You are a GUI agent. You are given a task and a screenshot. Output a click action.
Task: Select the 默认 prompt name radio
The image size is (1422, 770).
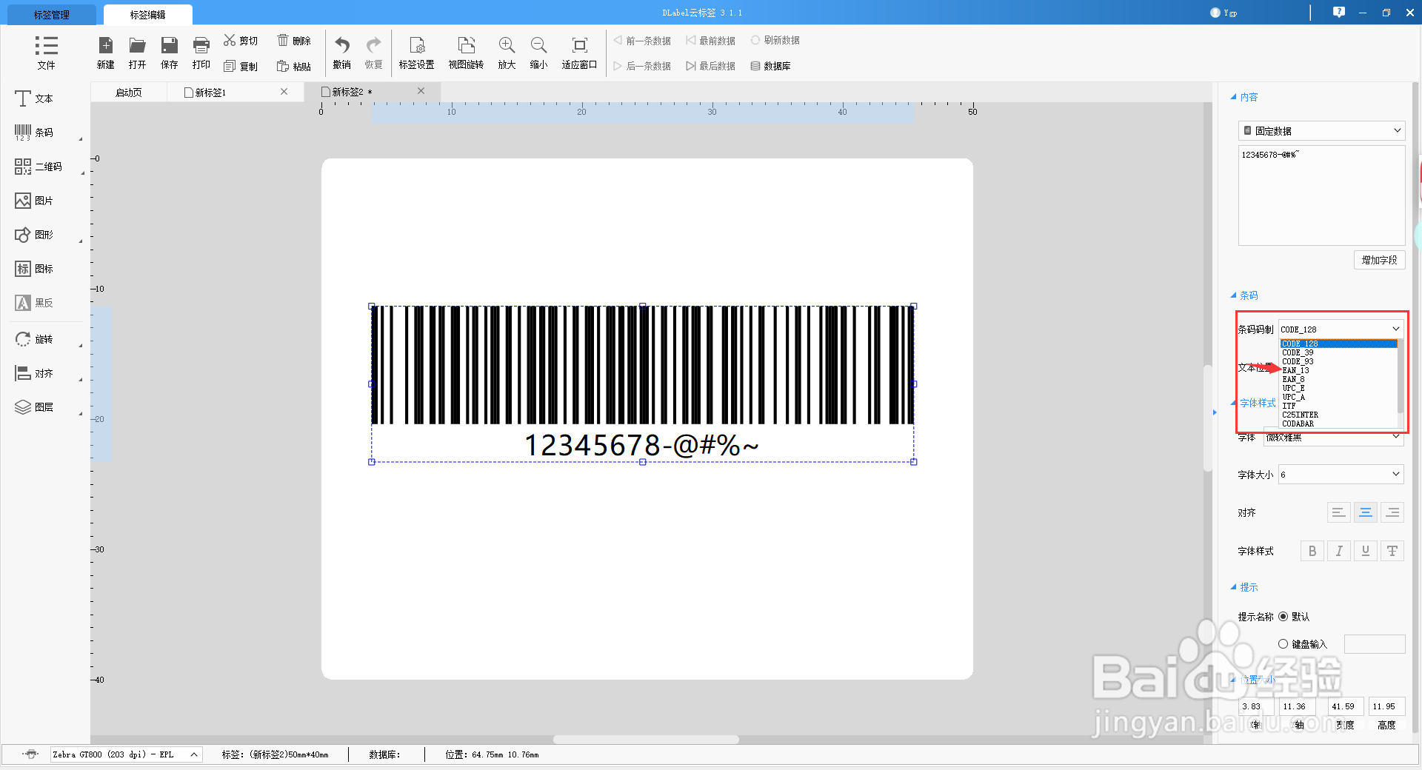(x=1283, y=616)
